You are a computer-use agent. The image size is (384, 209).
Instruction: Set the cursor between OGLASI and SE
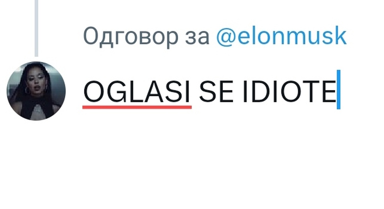click(195, 92)
